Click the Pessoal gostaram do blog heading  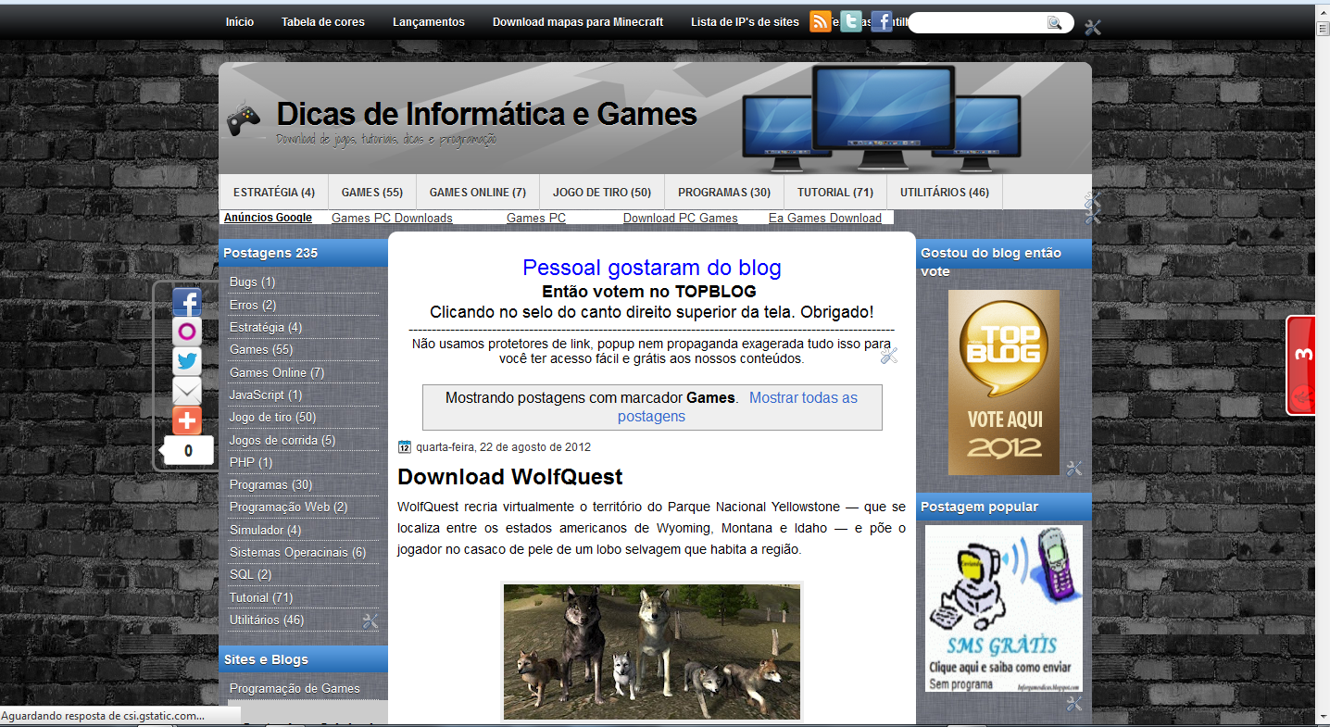tap(652, 268)
